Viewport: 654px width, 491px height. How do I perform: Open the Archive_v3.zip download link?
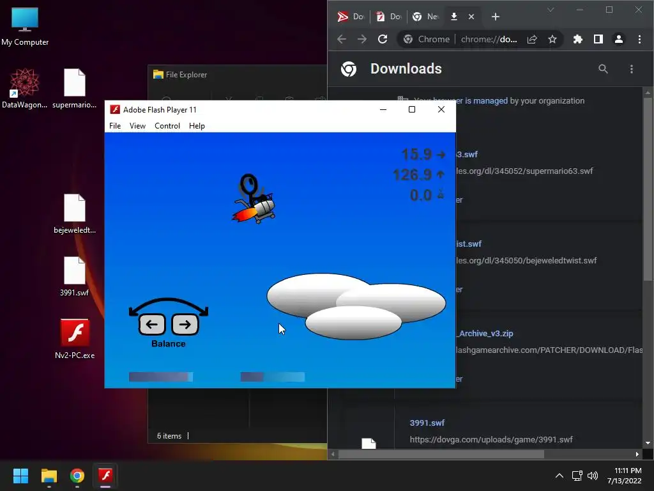[x=485, y=333]
